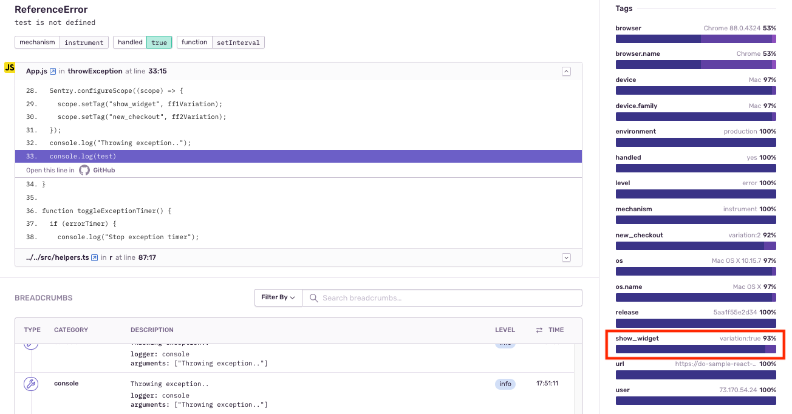Click the handled true tag pill
Viewport: 792px width, 414px height.
(x=143, y=42)
